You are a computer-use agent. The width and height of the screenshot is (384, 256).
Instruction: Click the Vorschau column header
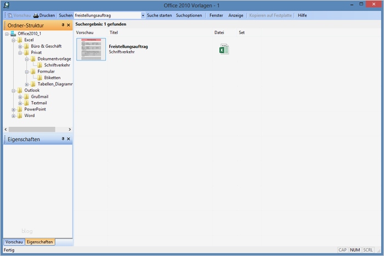pyautogui.click(x=84, y=32)
